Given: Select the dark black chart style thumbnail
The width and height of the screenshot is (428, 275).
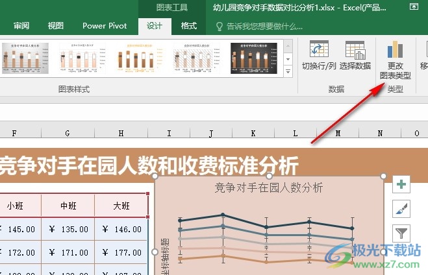Looking at the screenshot, I should pos(254,58).
